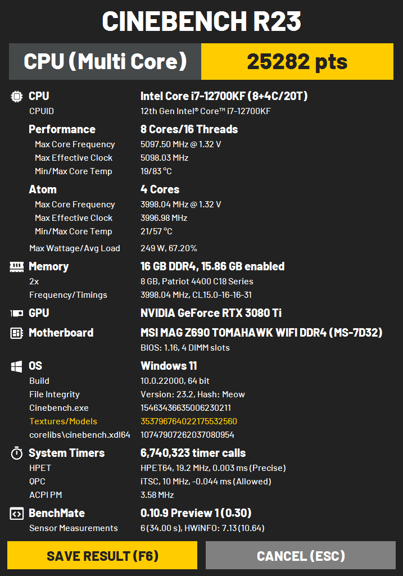Click the Windows 11 value
The image size is (403, 576).
169,366
